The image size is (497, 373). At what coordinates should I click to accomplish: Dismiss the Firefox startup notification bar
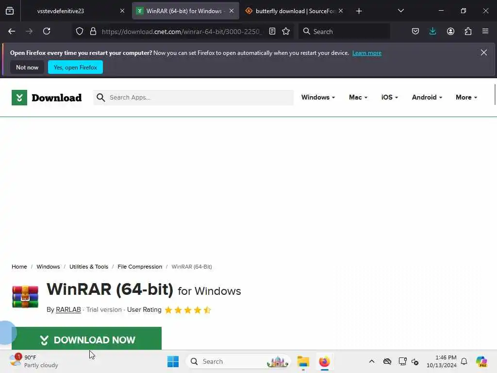pos(484,52)
